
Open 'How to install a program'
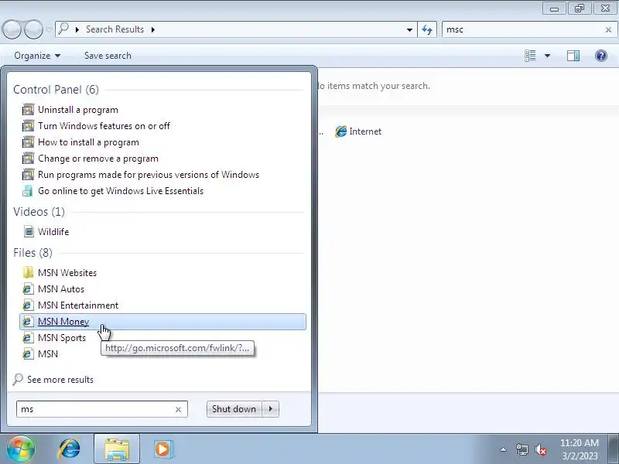(88, 142)
